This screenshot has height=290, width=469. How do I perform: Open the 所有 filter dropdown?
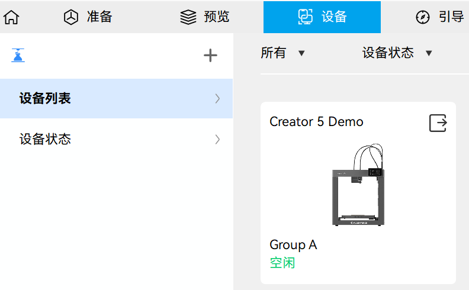pos(282,53)
